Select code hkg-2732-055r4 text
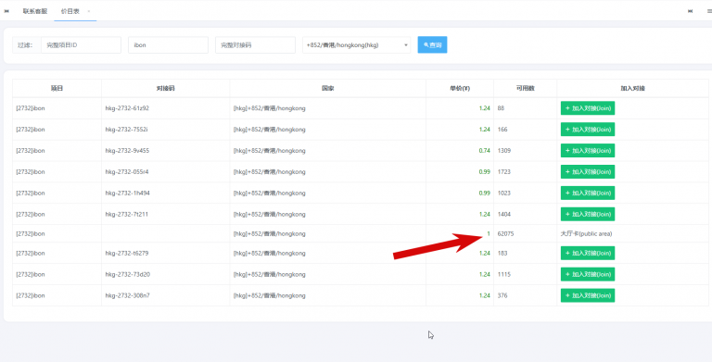The image size is (712, 362). (x=127, y=172)
